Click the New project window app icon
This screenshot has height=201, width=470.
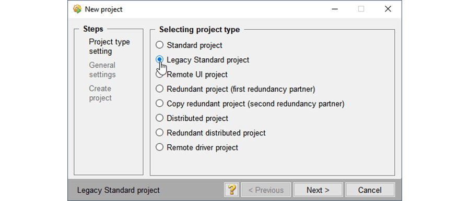point(77,9)
